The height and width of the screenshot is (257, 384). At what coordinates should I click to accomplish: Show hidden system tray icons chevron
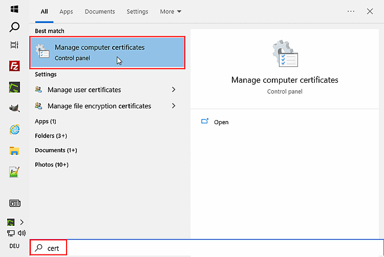click(22, 222)
